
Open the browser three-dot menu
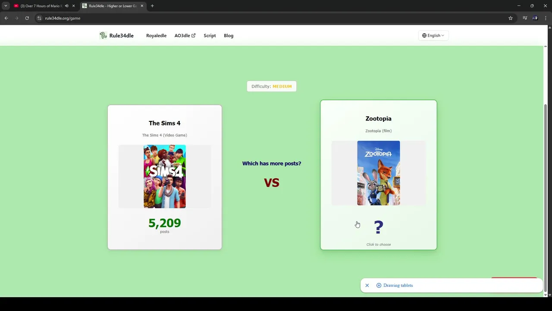(x=546, y=18)
